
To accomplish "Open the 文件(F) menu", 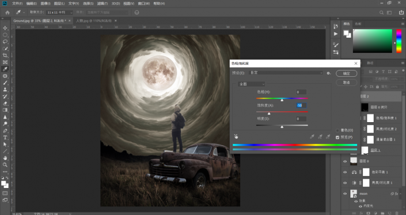I will 17,3.
